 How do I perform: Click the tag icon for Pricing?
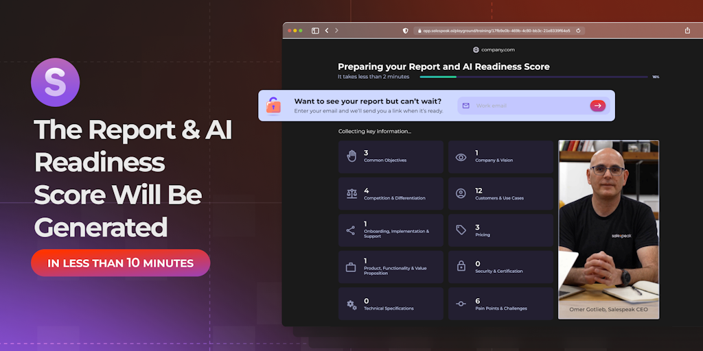point(461,230)
